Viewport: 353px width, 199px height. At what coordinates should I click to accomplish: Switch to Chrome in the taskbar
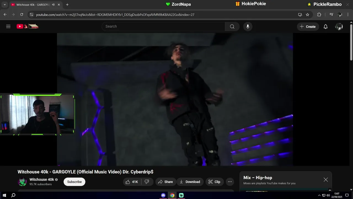[x=172, y=195]
